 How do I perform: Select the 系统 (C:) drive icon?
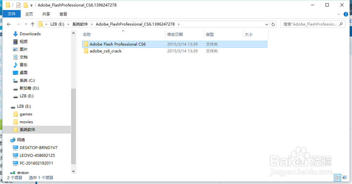(x=15, y=80)
